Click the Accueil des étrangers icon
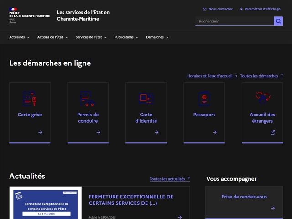The image size is (292, 219). coord(262,98)
